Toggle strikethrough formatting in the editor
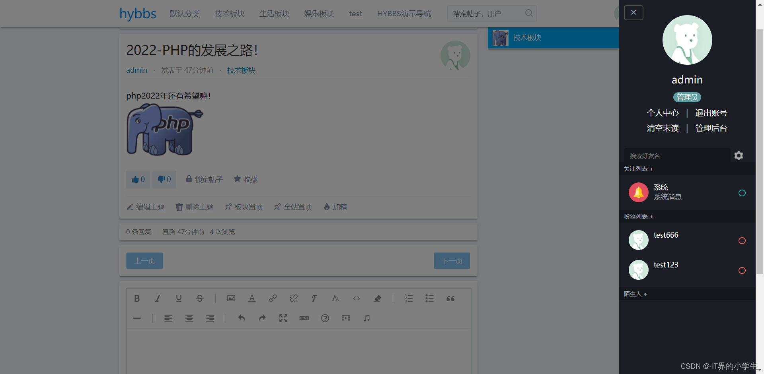Viewport: 764px width, 374px height. click(x=200, y=298)
